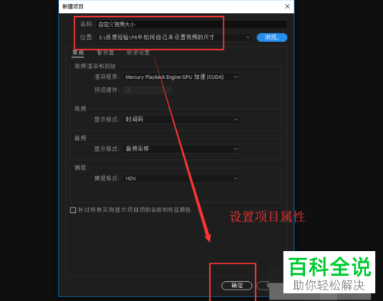Open the audio 显示格式 音频采样 dropdown

pyautogui.click(x=181, y=149)
